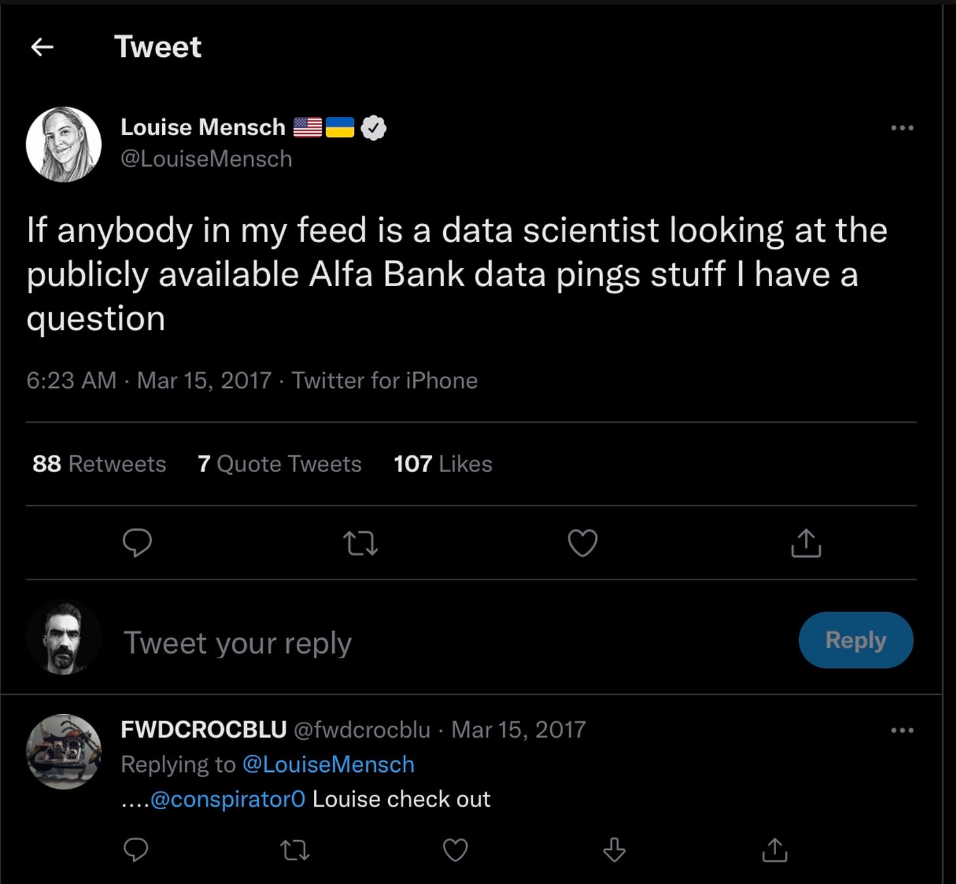The height and width of the screenshot is (884, 956).
Task: Open Louise Mensch's profile picture
Action: 64,144
